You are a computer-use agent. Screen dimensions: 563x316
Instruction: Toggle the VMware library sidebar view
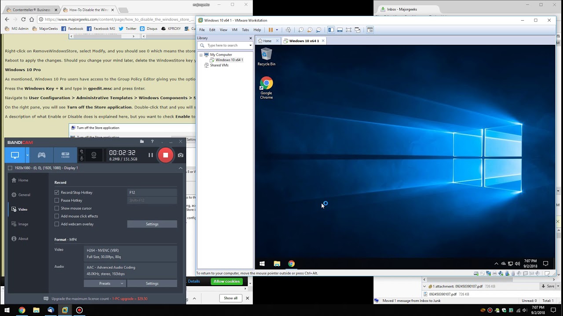click(x=331, y=30)
